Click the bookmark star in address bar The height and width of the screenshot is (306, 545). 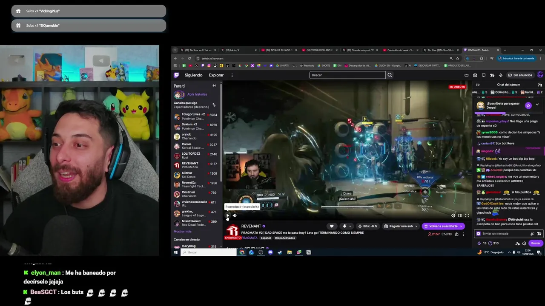457,58
